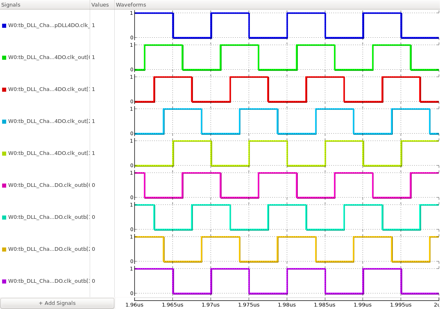
Task: Select the blue square icon for pDLL4DO.clk_ signal
Action: (5, 25)
